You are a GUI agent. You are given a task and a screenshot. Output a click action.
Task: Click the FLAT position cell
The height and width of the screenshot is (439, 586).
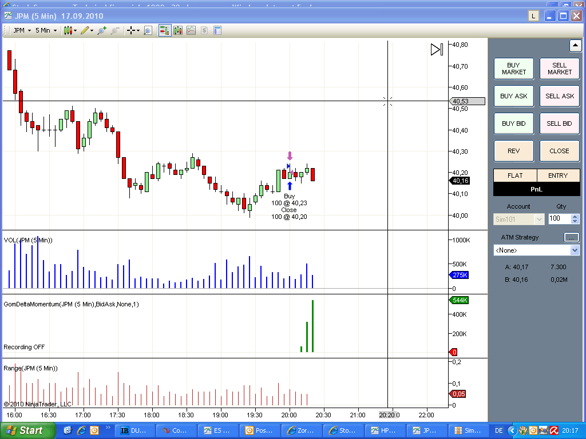pos(515,175)
